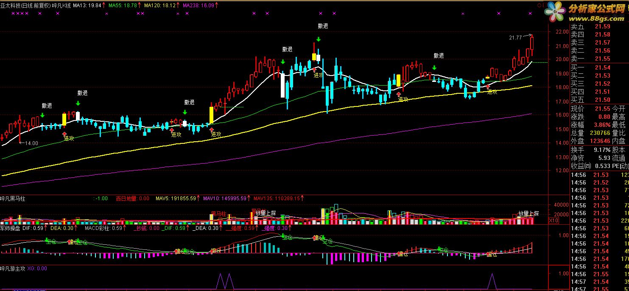Click the 涨跌 0.80 change value

604,117
